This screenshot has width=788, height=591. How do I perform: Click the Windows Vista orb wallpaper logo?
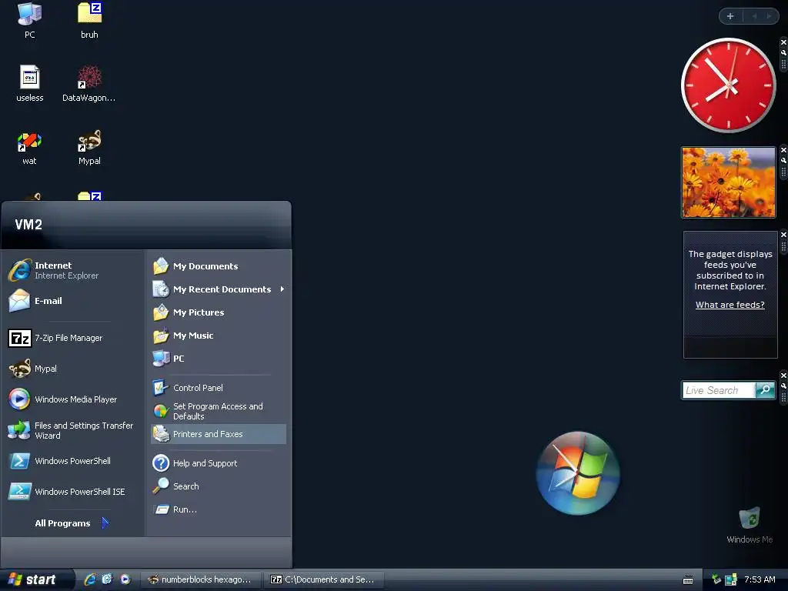point(578,473)
